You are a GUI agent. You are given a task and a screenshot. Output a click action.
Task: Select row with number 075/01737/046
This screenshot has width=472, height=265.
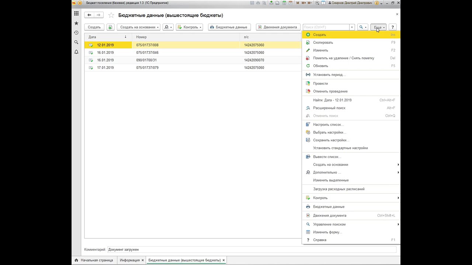[193, 53]
